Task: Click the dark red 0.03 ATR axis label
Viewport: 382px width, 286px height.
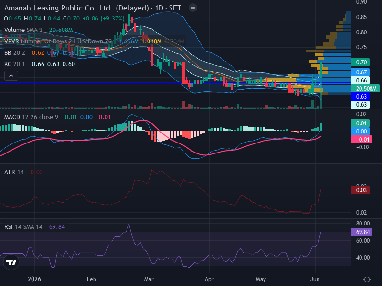Action: click(361, 190)
